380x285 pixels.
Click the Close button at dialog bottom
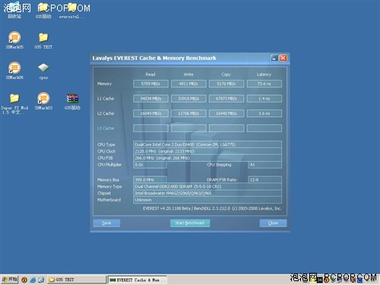[x=273, y=223]
